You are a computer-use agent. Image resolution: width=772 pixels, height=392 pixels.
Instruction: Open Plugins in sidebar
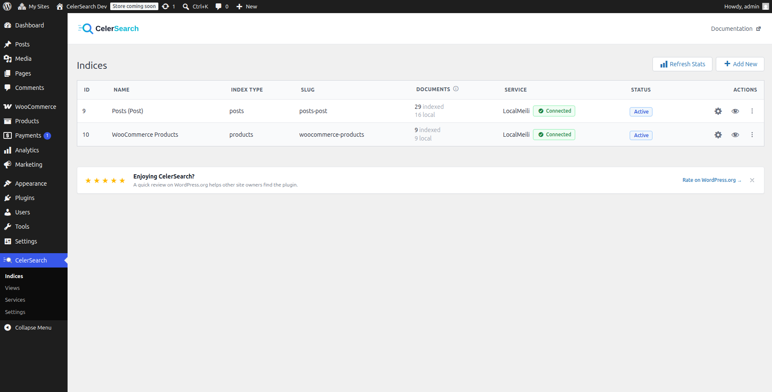coord(34,198)
